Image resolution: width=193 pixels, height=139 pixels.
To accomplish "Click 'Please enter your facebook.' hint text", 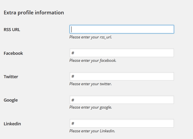I will 93,60.
